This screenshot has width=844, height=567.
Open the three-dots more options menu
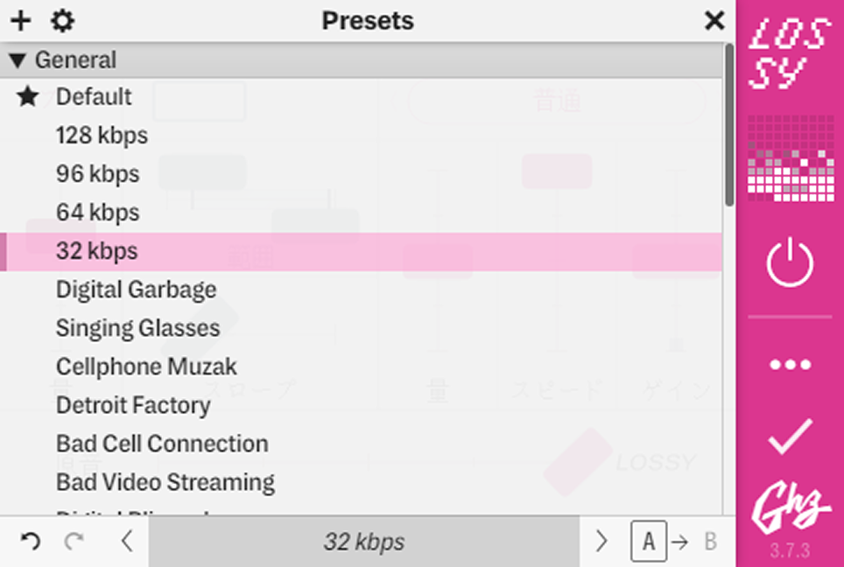point(790,365)
